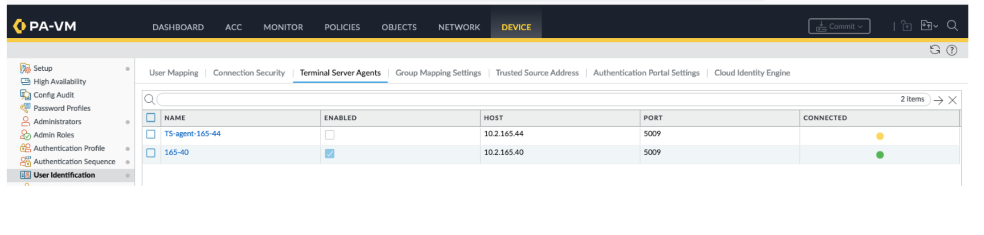Clear filter with the X icon
The height and width of the screenshot is (235, 984).
click(x=952, y=100)
